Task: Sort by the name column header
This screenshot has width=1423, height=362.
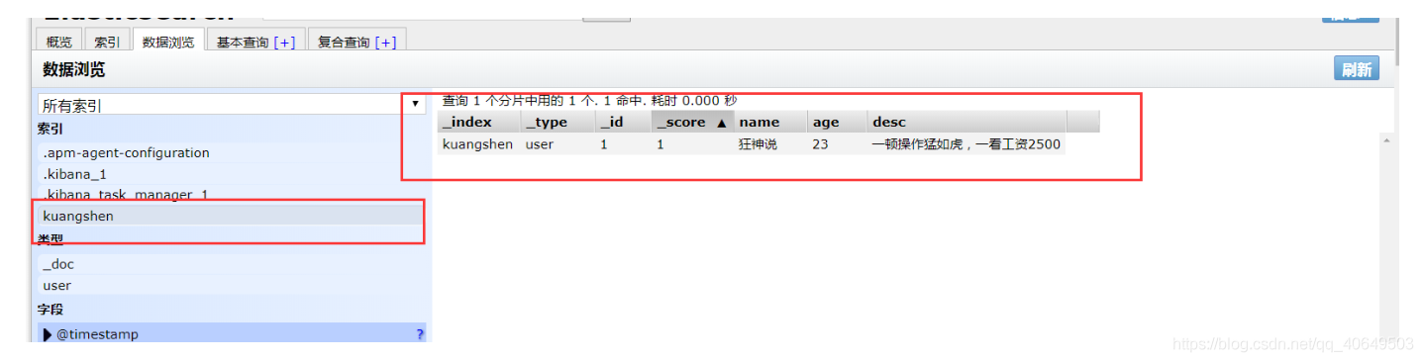Action: 770,122
